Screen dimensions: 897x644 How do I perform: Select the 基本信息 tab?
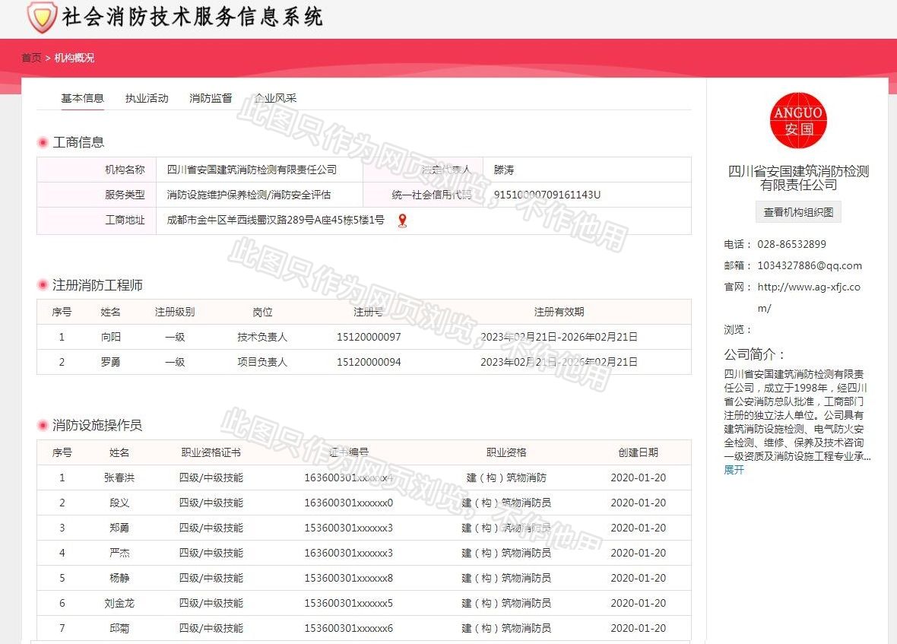click(82, 98)
